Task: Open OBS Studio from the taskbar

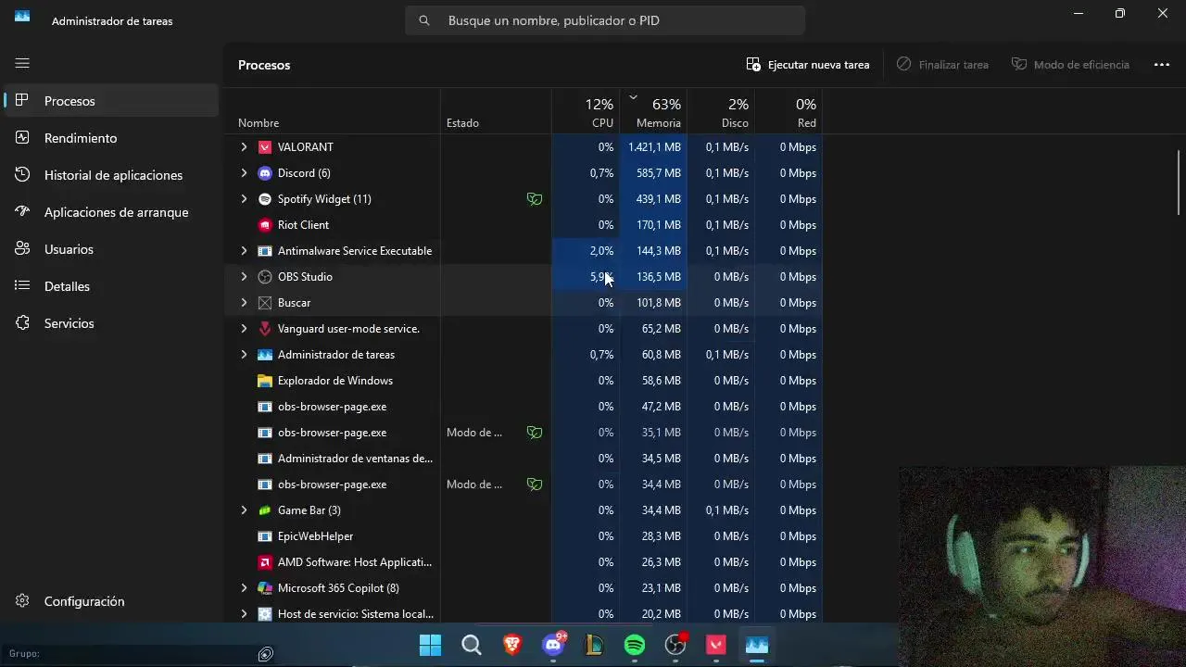Action: [675, 645]
